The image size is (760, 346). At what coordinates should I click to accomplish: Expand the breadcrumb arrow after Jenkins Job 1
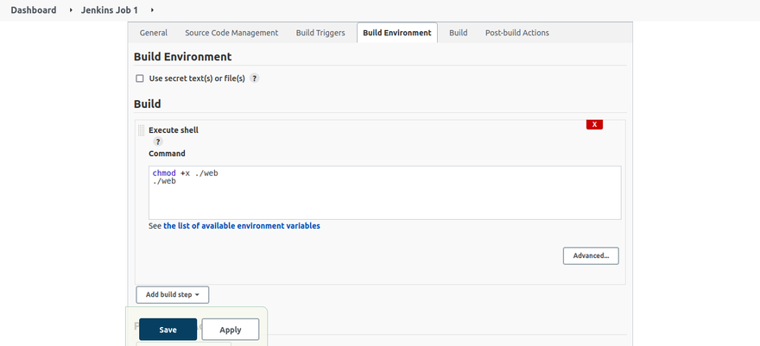pyautogui.click(x=152, y=10)
